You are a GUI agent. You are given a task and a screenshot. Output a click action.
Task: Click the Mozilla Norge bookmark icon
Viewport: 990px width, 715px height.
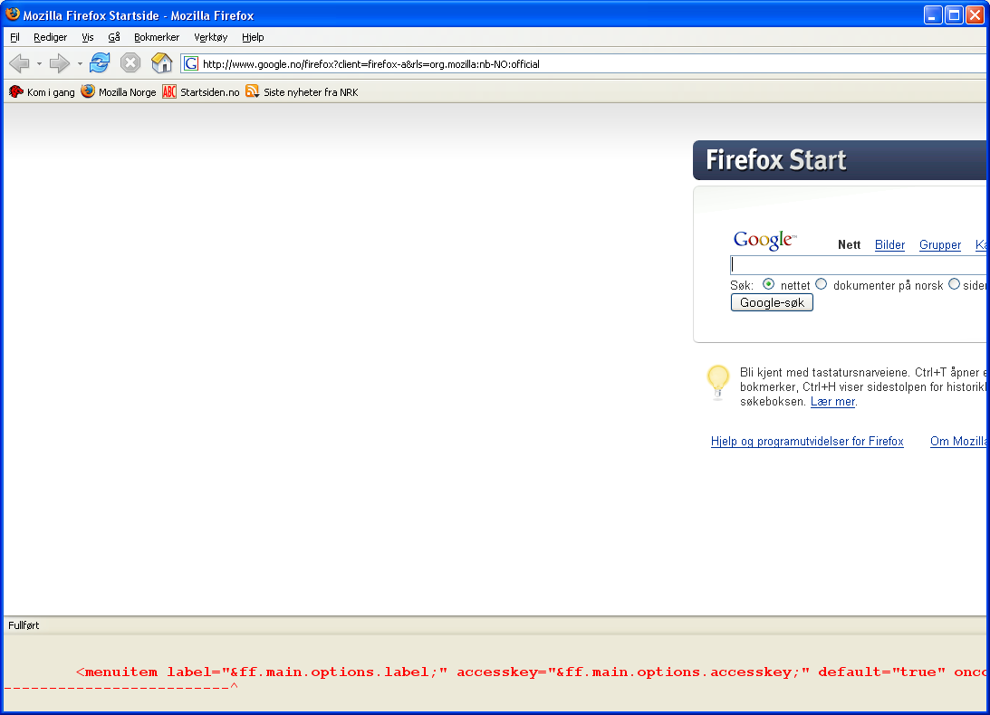pos(88,91)
